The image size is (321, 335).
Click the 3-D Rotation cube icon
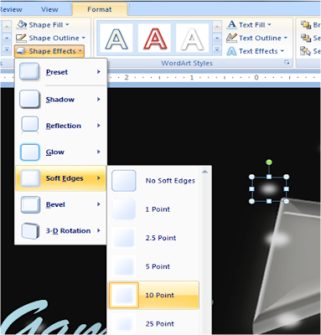30,230
